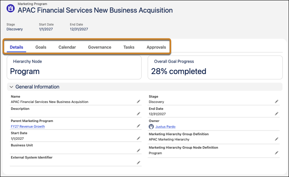Click Justus Pardo's avatar icon
The height and width of the screenshot is (177, 289).
point(151,126)
